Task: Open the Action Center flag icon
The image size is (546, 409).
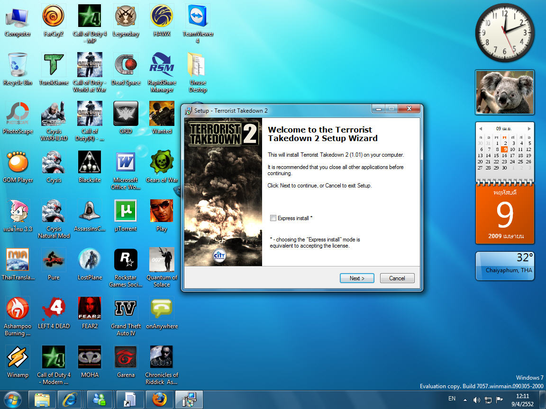Action: pos(500,400)
